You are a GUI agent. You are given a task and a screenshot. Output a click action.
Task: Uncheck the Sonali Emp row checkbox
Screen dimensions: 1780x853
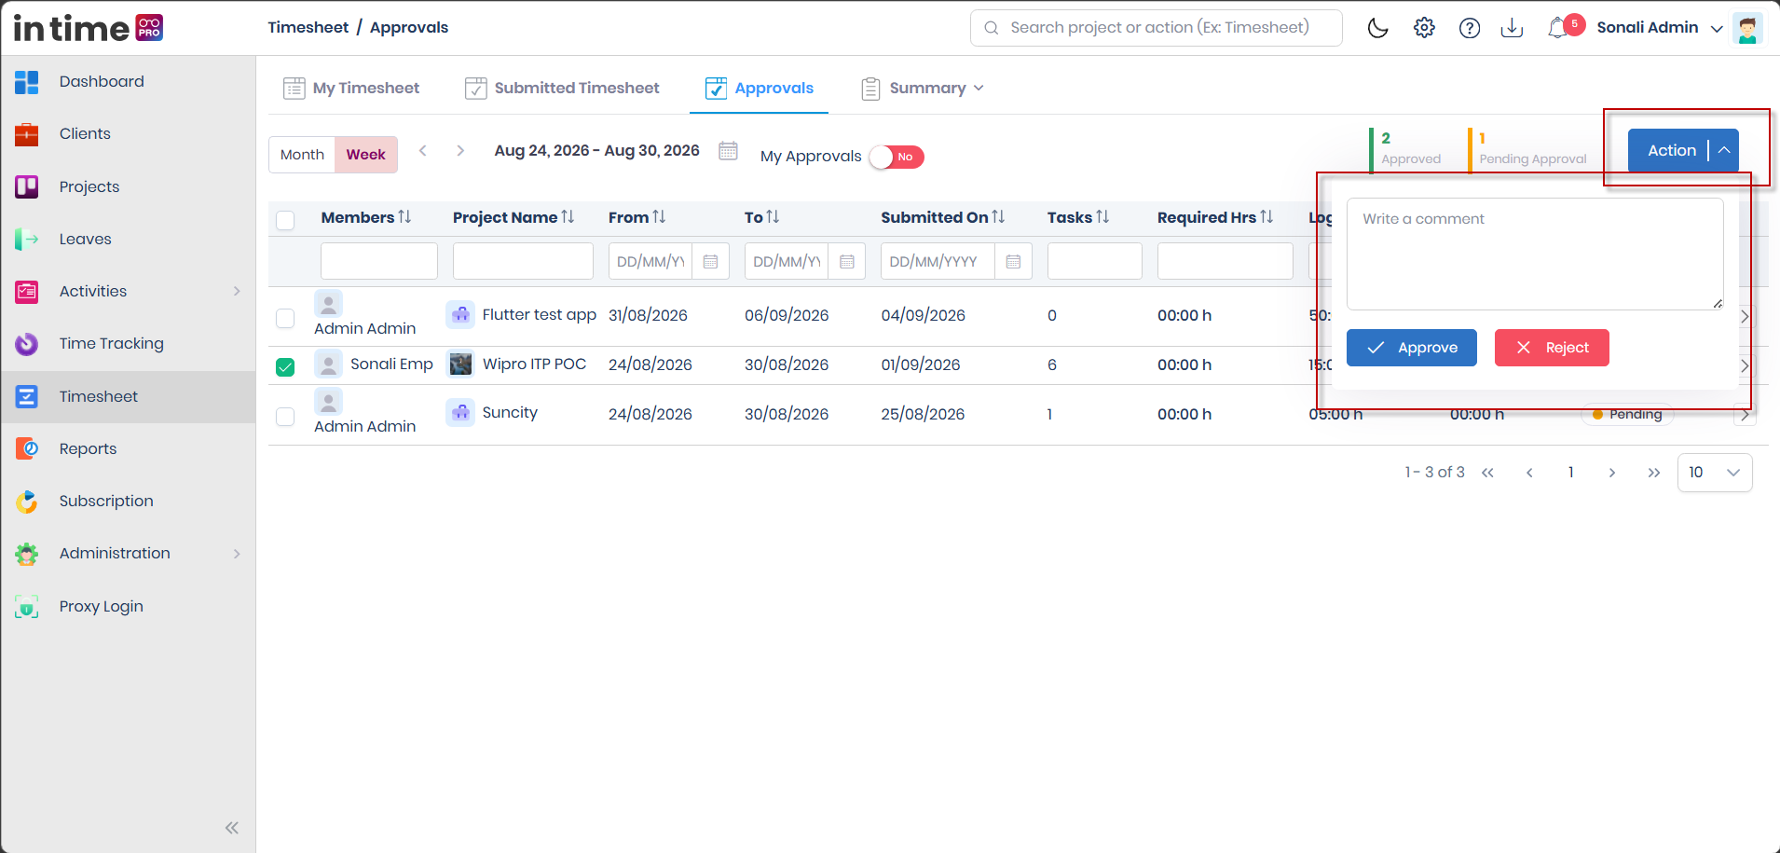285,367
